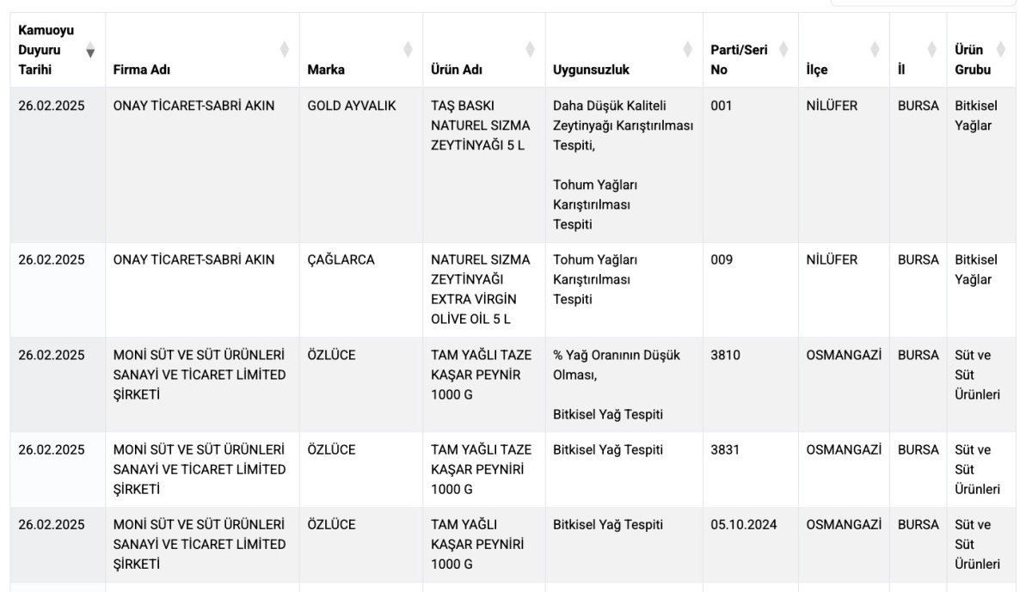The width and height of the screenshot is (1032, 592).
Task: Click the Parti/Seri No sort icon
Action: (x=783, y=50)
